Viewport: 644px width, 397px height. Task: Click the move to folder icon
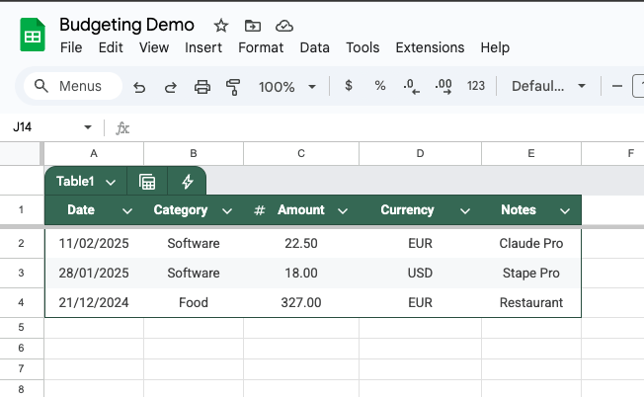click(x=252, y=26)
